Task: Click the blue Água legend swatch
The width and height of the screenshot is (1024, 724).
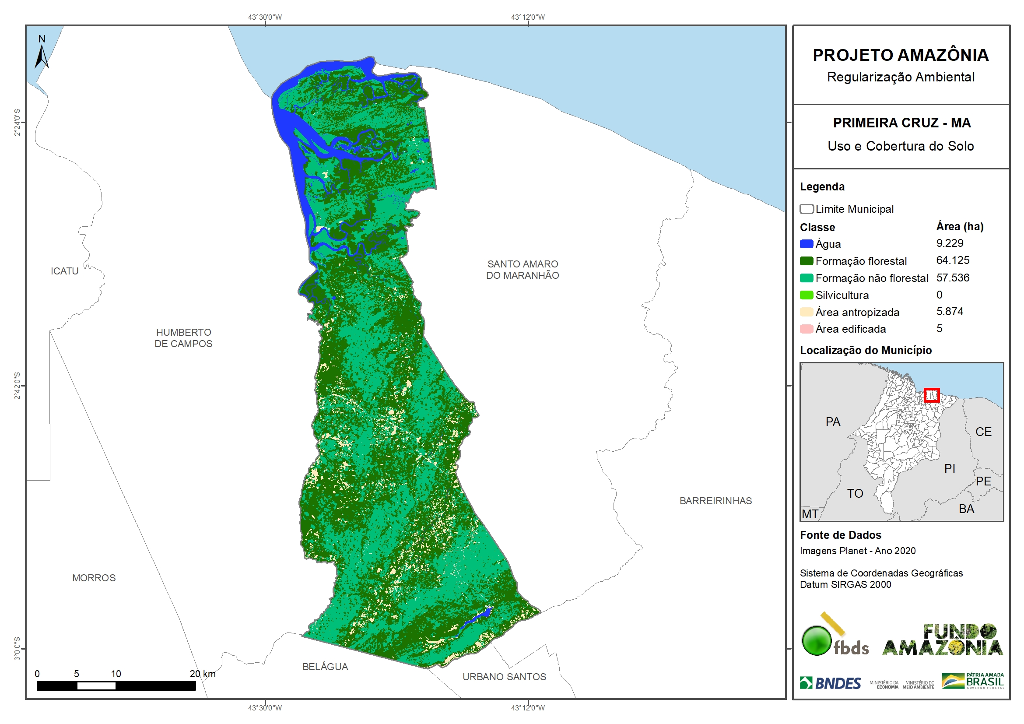Action: coord(807,244)
